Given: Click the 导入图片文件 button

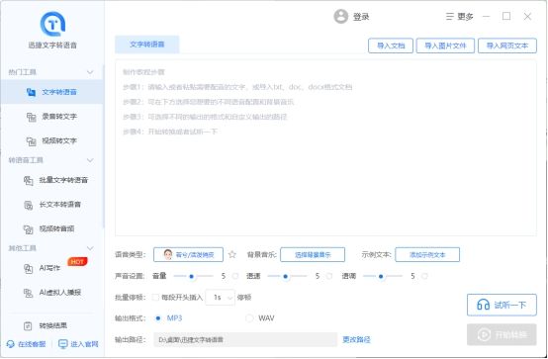Looking at the screenshot, I should 445,45.
